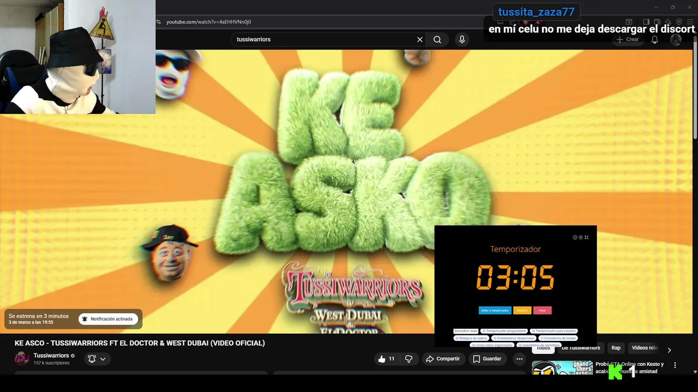Open the browser shield icon
698x392 pixels.
tap(679, 22)
